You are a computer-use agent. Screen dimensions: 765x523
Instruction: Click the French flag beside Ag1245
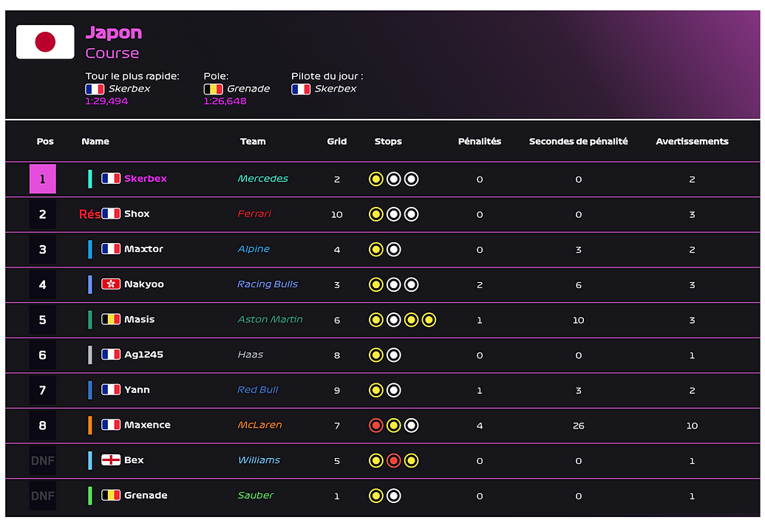click(x=111, y=355)
